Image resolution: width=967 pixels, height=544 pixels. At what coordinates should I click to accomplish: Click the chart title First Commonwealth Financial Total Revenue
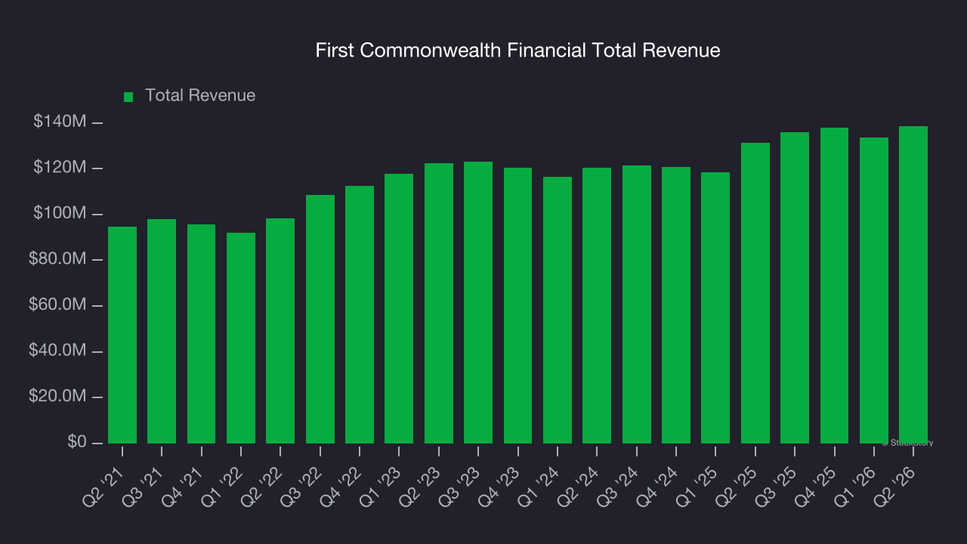click(517, 51)
